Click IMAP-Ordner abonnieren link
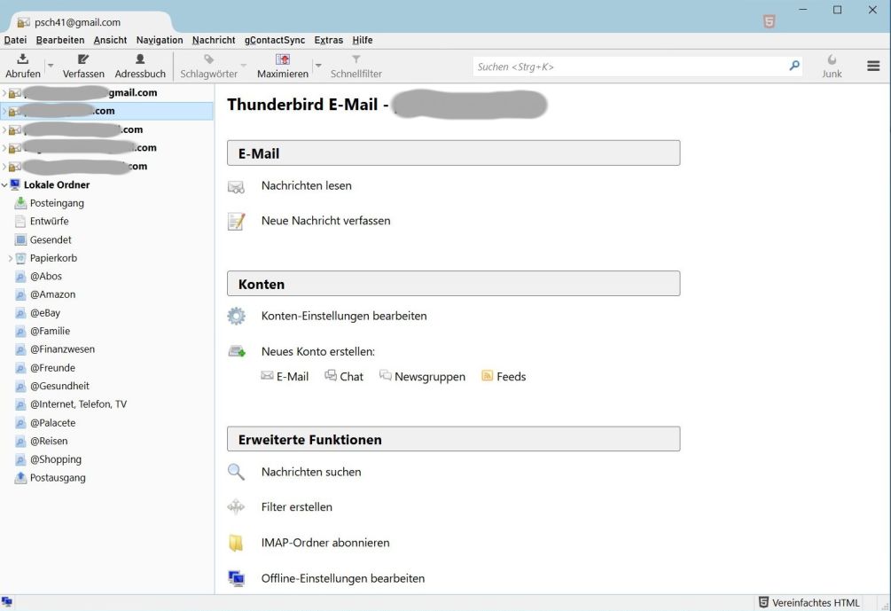The height and width of the screenshot is (611, 891). [x=325, y=543]
